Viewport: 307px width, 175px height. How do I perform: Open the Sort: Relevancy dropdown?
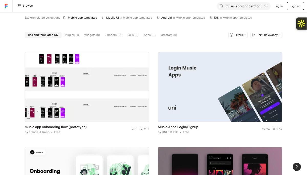point(266,35)
